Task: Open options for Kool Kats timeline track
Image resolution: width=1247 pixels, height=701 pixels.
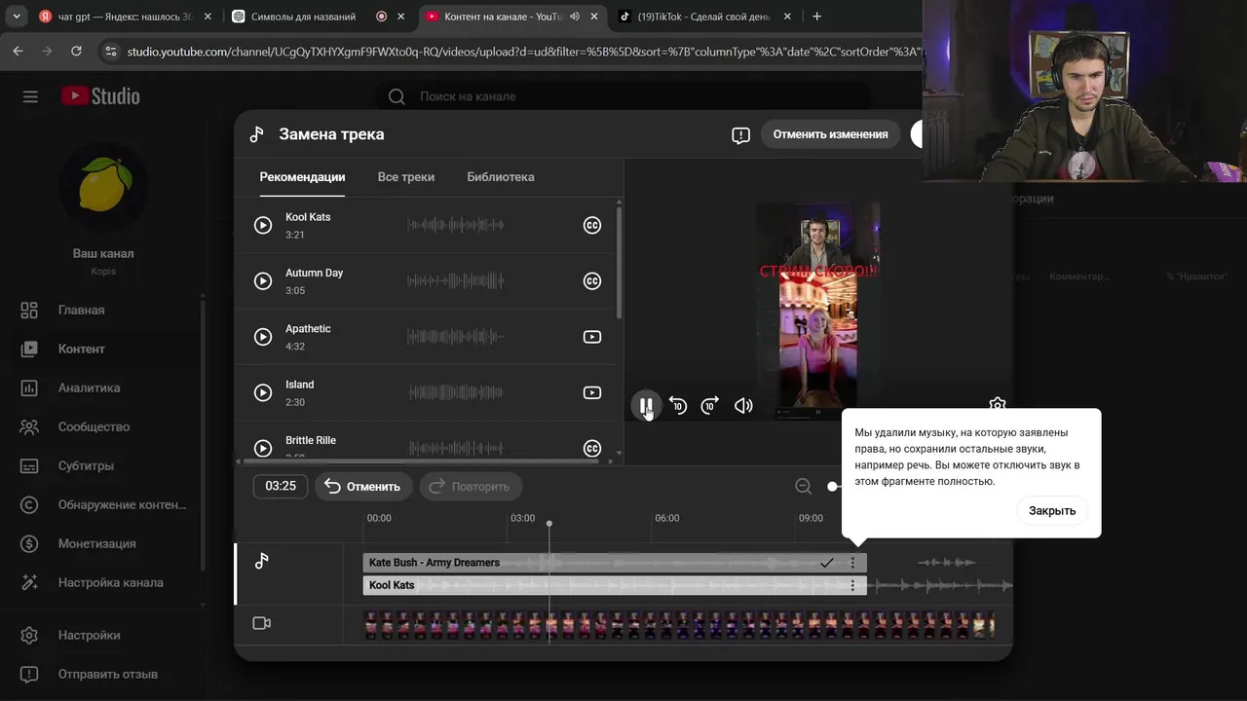Action: click(x=852, y=585)
